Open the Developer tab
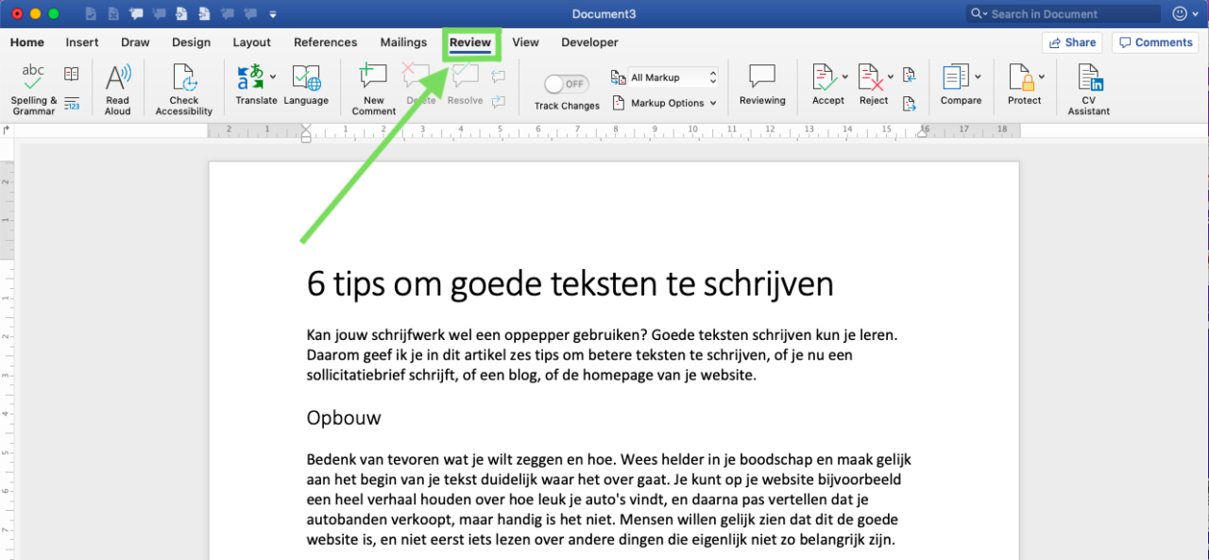The height and width of the screenshot is (560, 1209). pyautogui.click(x=589, y=42)
